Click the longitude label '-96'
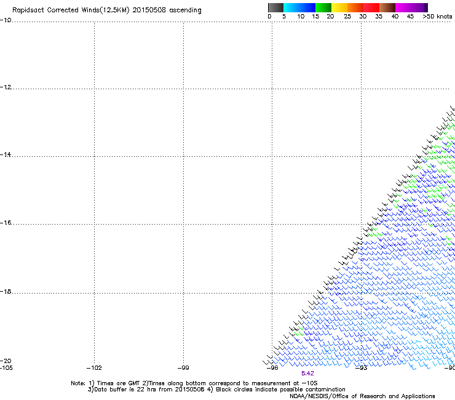This screenshot has width=455, height=400. click(272, 368)
